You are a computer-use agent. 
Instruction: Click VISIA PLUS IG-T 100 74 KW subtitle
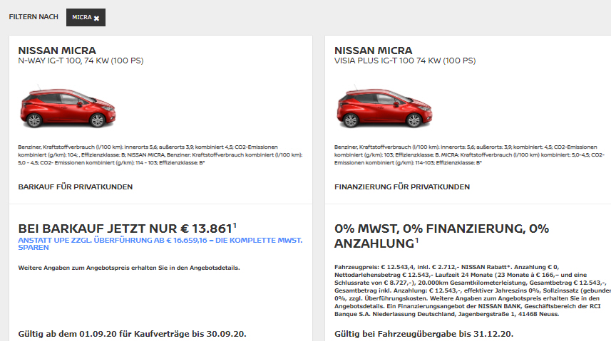point(405,61)
